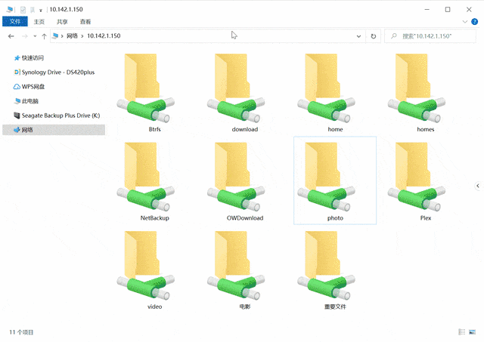Open the 主页 ribbon tab
Screen dimensions: 484x342
coord(39,22)
